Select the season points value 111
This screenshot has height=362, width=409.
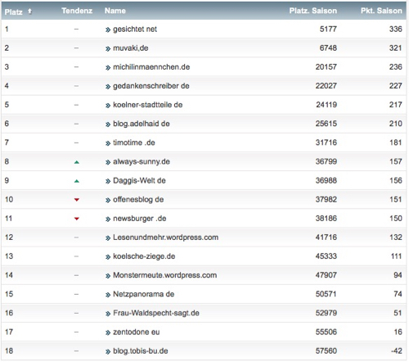click(x=396, y=256)
